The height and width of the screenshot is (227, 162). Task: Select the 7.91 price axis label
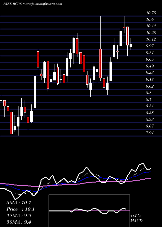pos(150,133)
